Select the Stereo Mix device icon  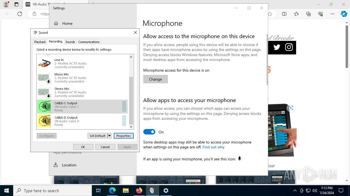pos(44,92)
